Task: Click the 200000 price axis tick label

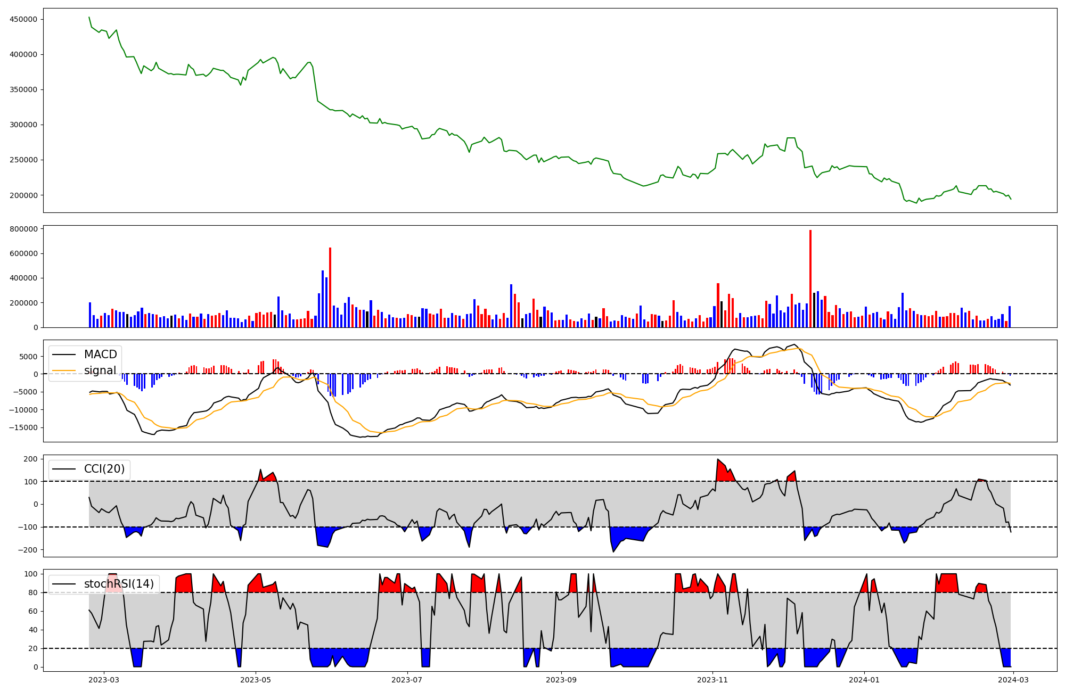Action: pos(23,195)
